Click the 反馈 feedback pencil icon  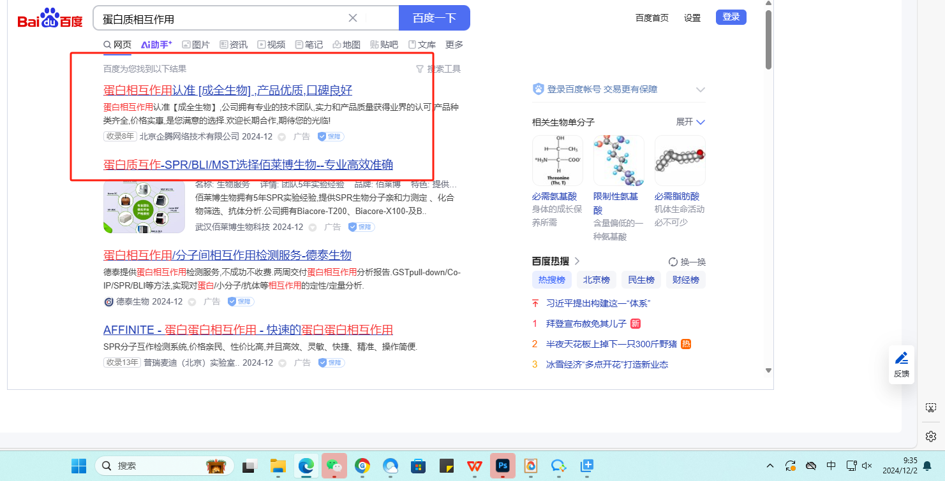click(901, 359)
